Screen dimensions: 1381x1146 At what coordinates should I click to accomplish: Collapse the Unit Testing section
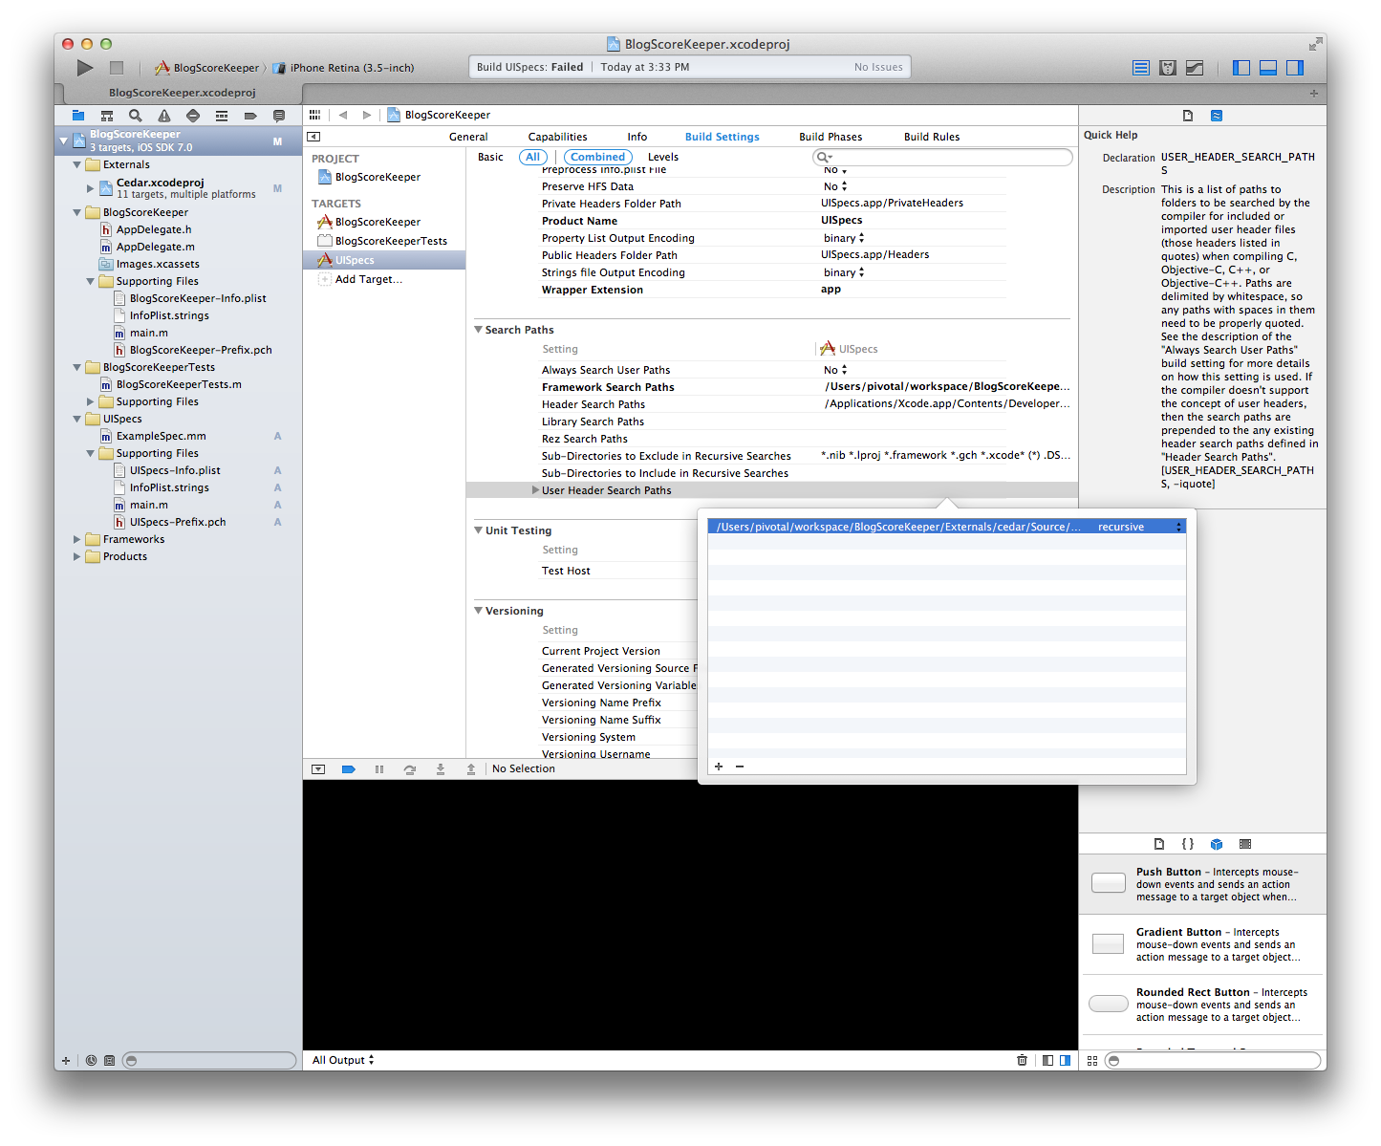click(x=479, y=530)
